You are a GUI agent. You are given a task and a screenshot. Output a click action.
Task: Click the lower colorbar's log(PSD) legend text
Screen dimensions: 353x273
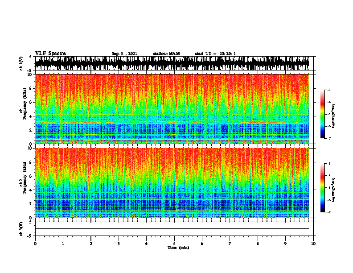(333, 190)
